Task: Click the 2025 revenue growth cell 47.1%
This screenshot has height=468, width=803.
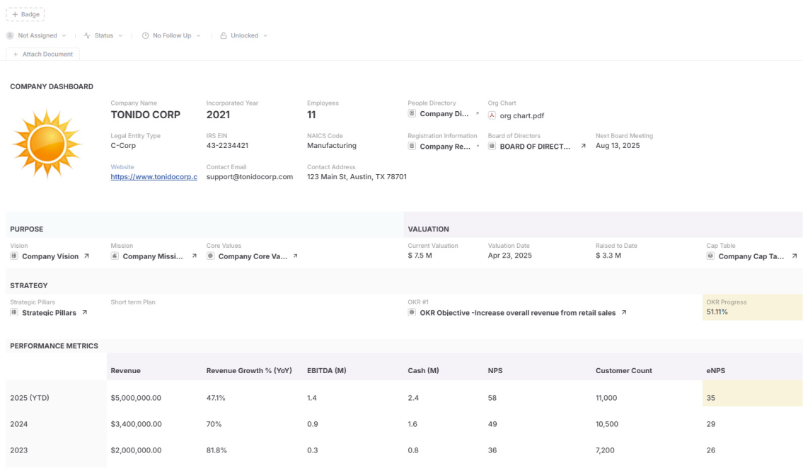Action: coord(216,398)
